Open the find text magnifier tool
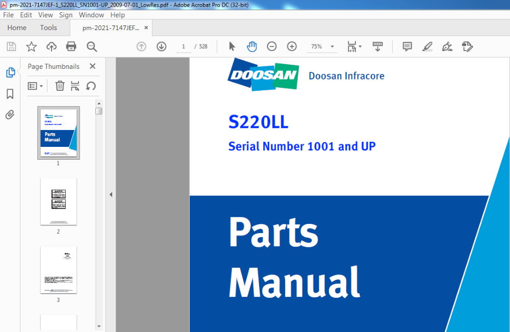The image size is (510, 332). coord(92,47)
